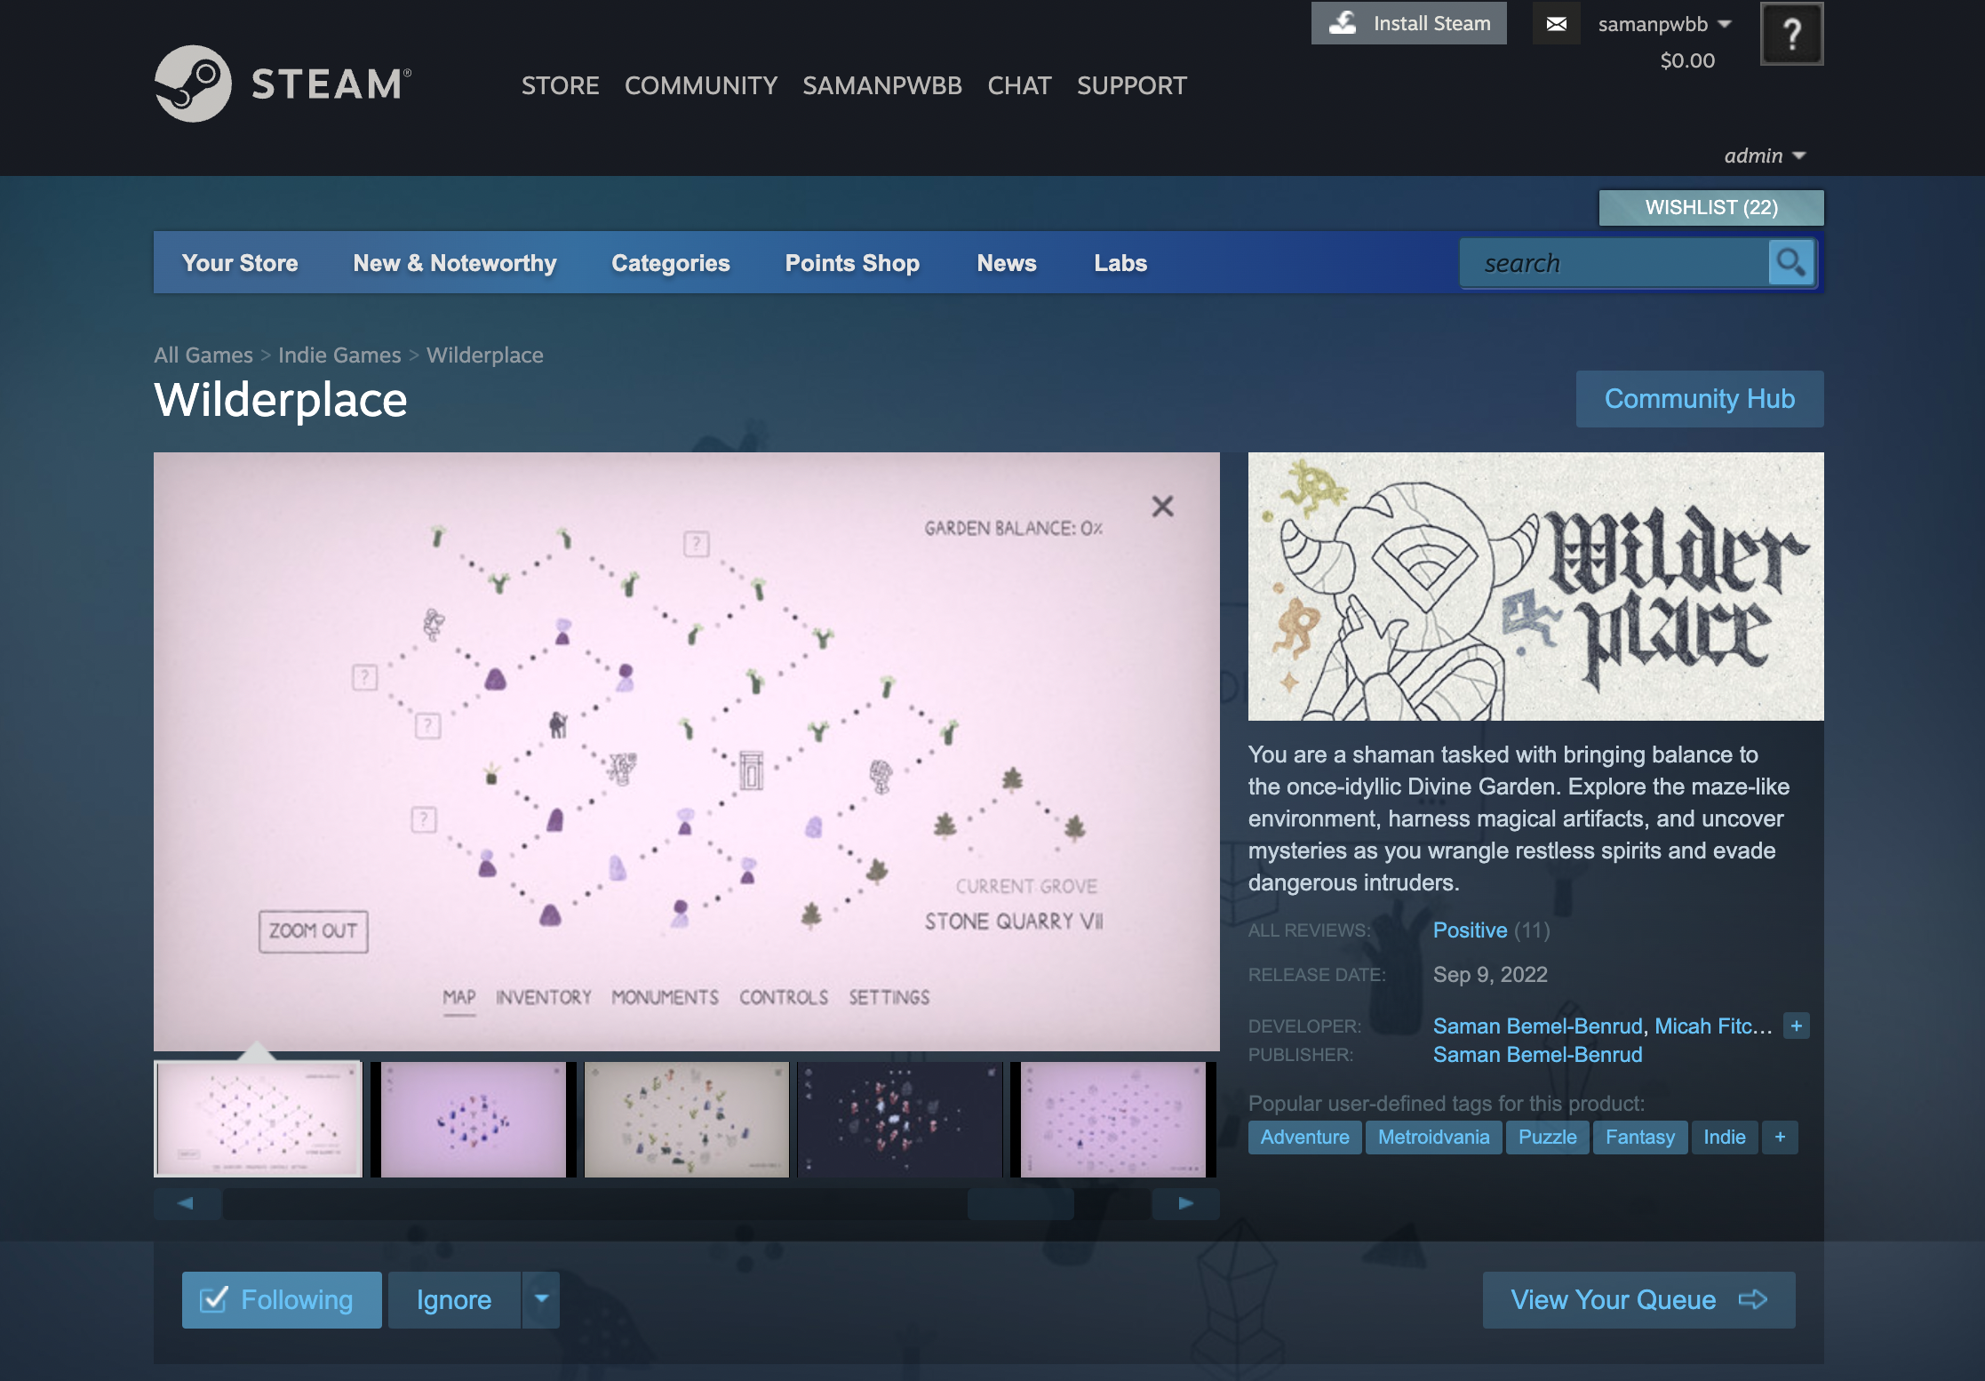Click the Steam logo icon
This screenshot has width=1985, height=1381.
(193, 84)
